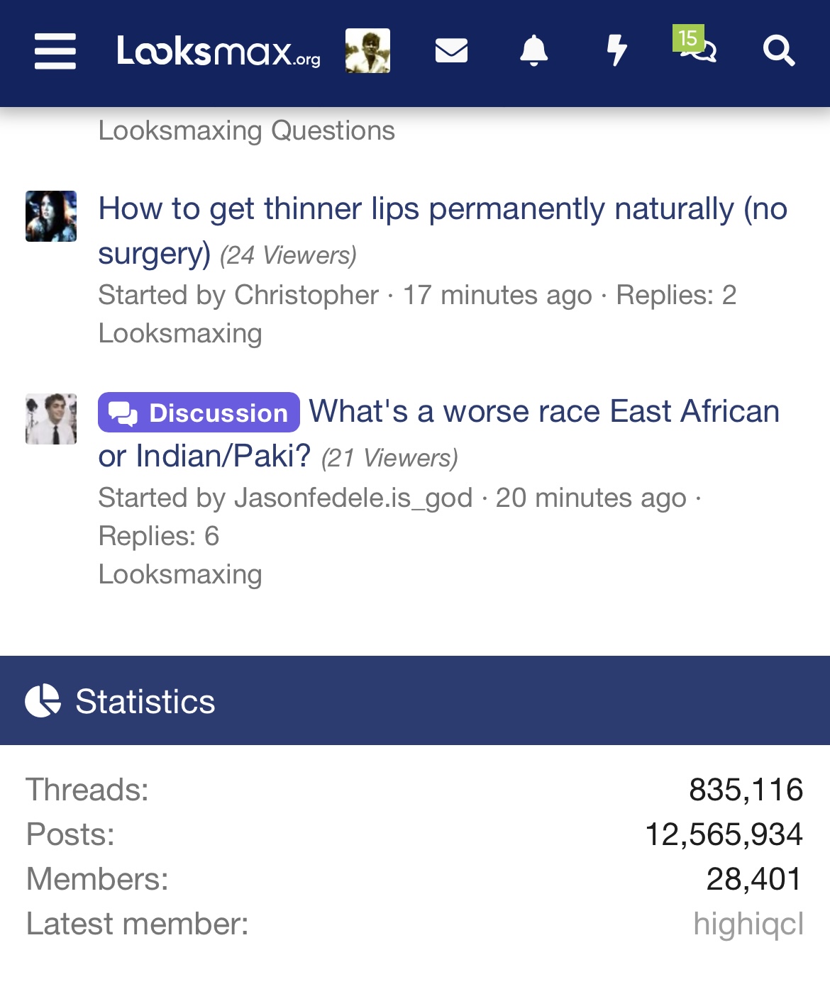830x984 pixels.
Task: Open the East African or Indian/Paki thread
Action: [x=439, y=433]
